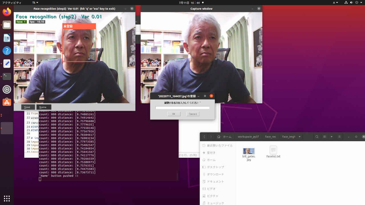Cancel the name registration dialog
This screenshot has width=365, height=205.
pos(193,114)
